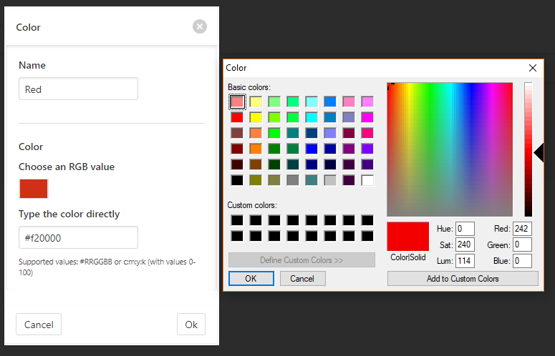Cancel the Windows Color dialog
555x356 pixels.
click(x=303, y=279)
